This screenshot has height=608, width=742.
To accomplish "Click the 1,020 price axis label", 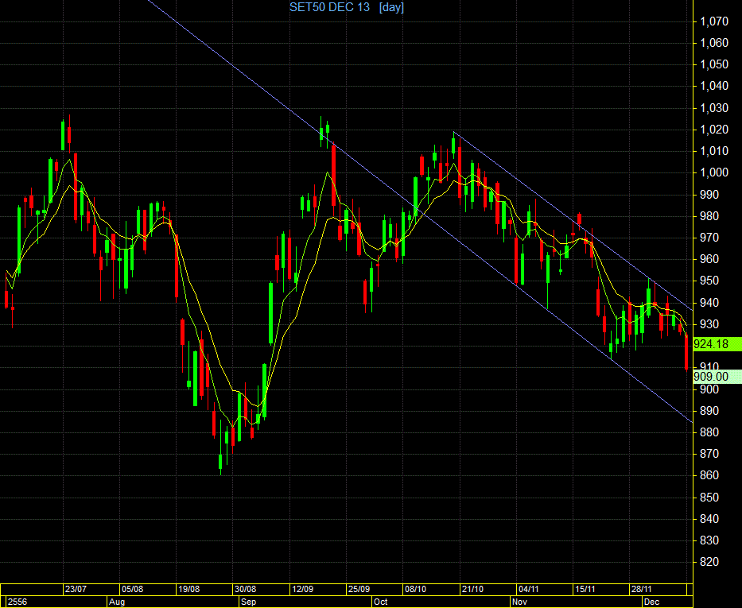I will [714, 130].
